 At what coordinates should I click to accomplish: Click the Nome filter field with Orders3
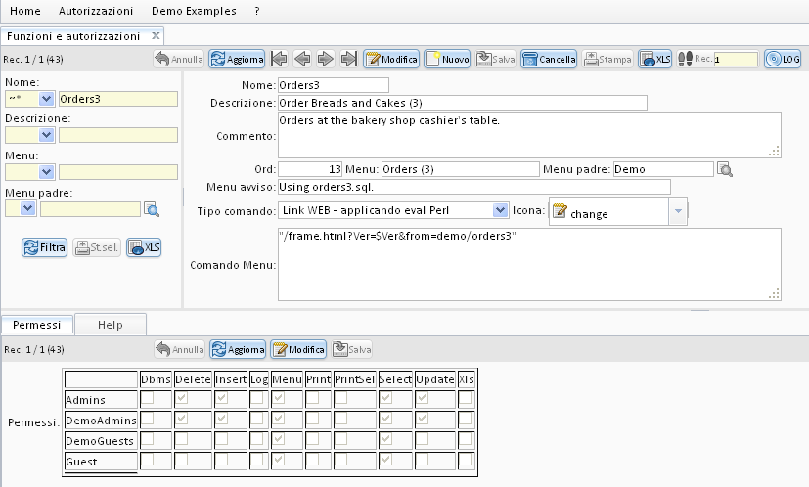click(118, 99)
